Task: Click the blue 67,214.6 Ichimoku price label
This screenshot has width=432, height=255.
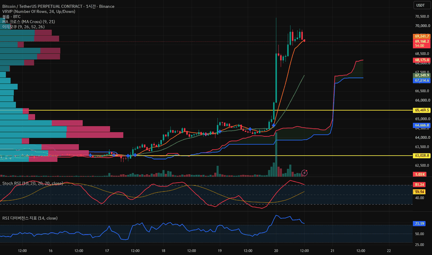Action: pyautogui.click(x=421, y=81)
